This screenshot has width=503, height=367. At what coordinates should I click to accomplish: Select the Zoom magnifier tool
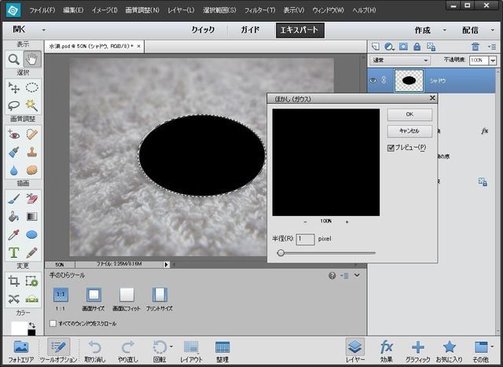13,59
